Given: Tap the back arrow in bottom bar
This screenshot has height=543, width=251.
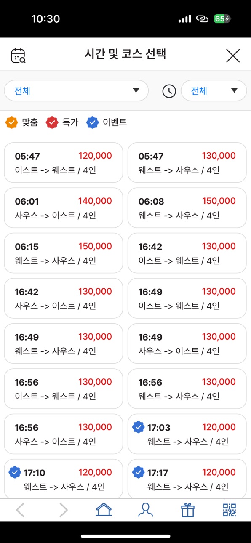Looking at the screenshot, I should pyautogui.click(x=20, y=510).
